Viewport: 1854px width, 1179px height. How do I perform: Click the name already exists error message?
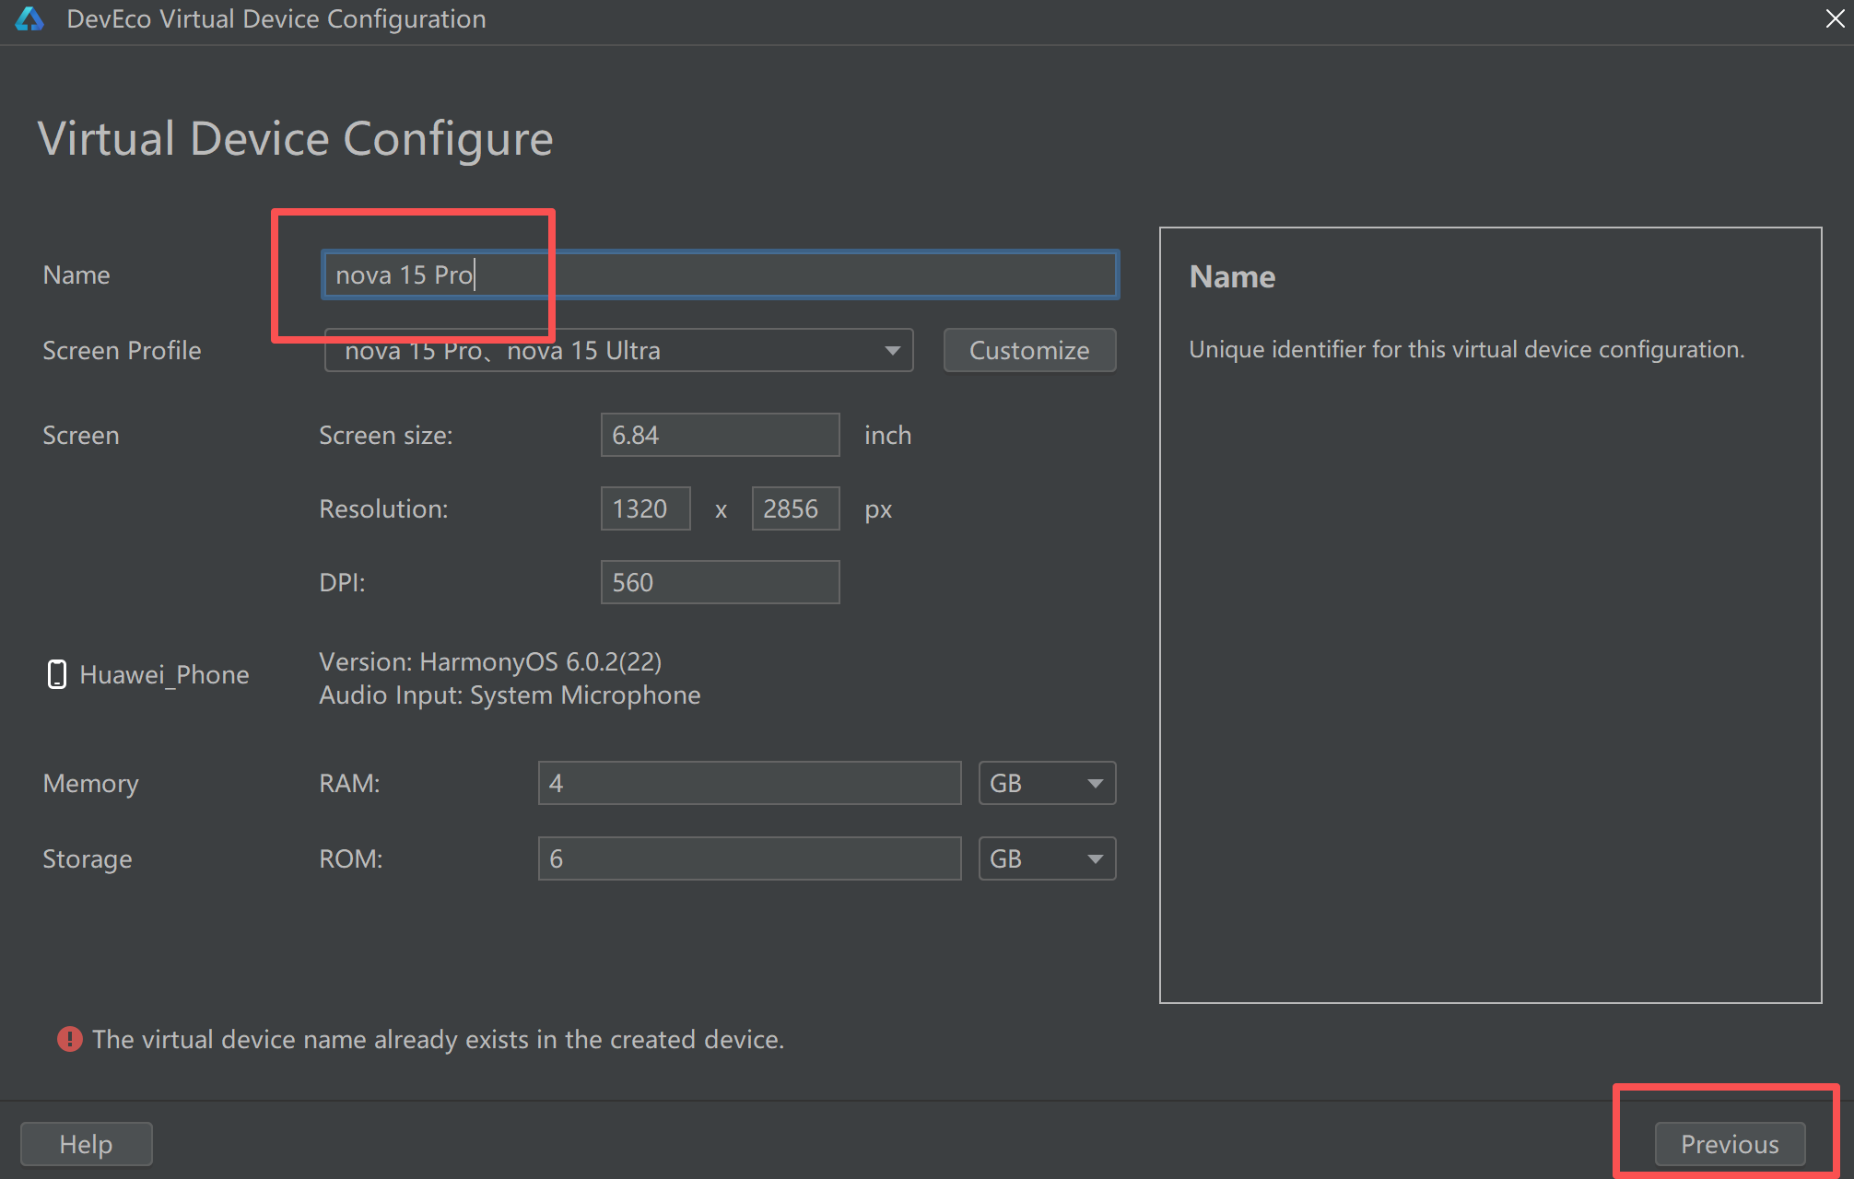pos(438,1039)
